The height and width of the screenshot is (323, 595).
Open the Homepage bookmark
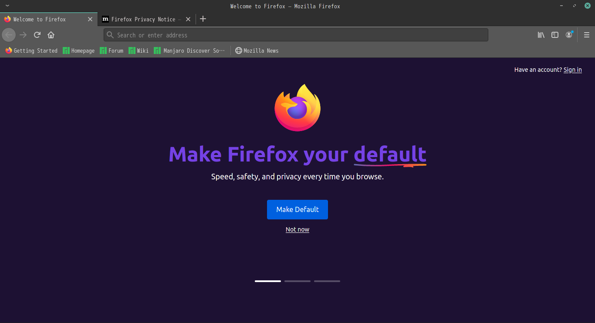[x=78, y=50]
